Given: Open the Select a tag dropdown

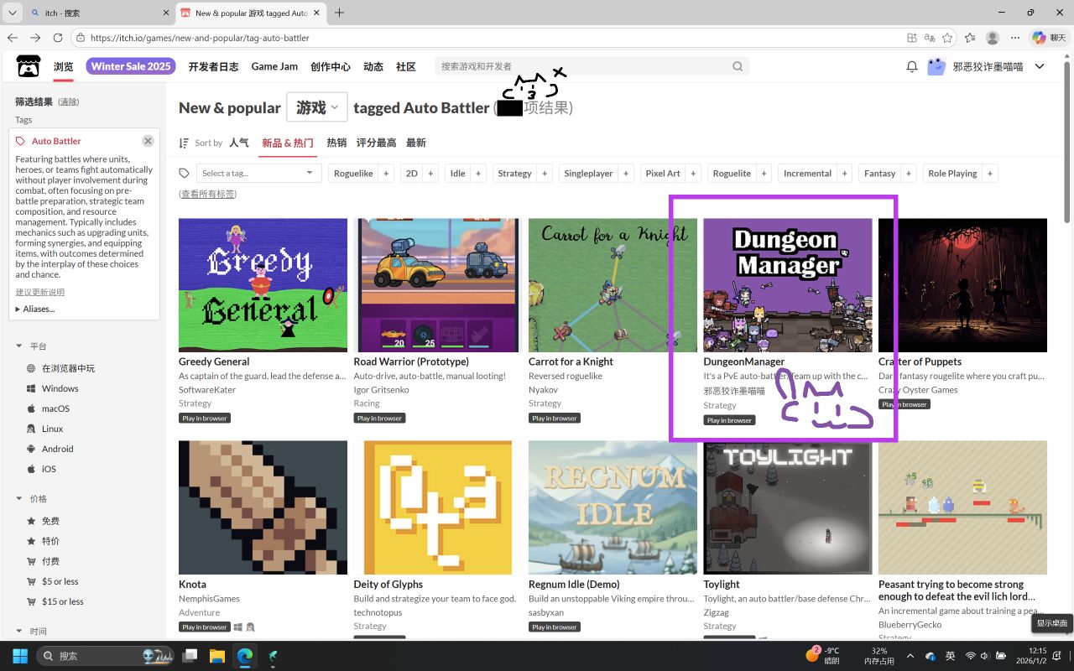Looking at the screenshot, I should coord(258,174).
